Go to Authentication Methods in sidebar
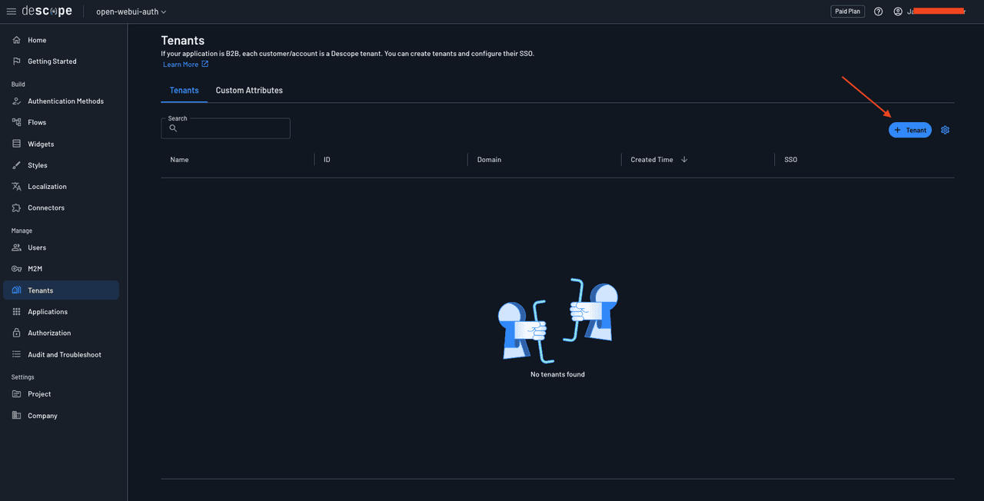 click(x=65, y=101)
